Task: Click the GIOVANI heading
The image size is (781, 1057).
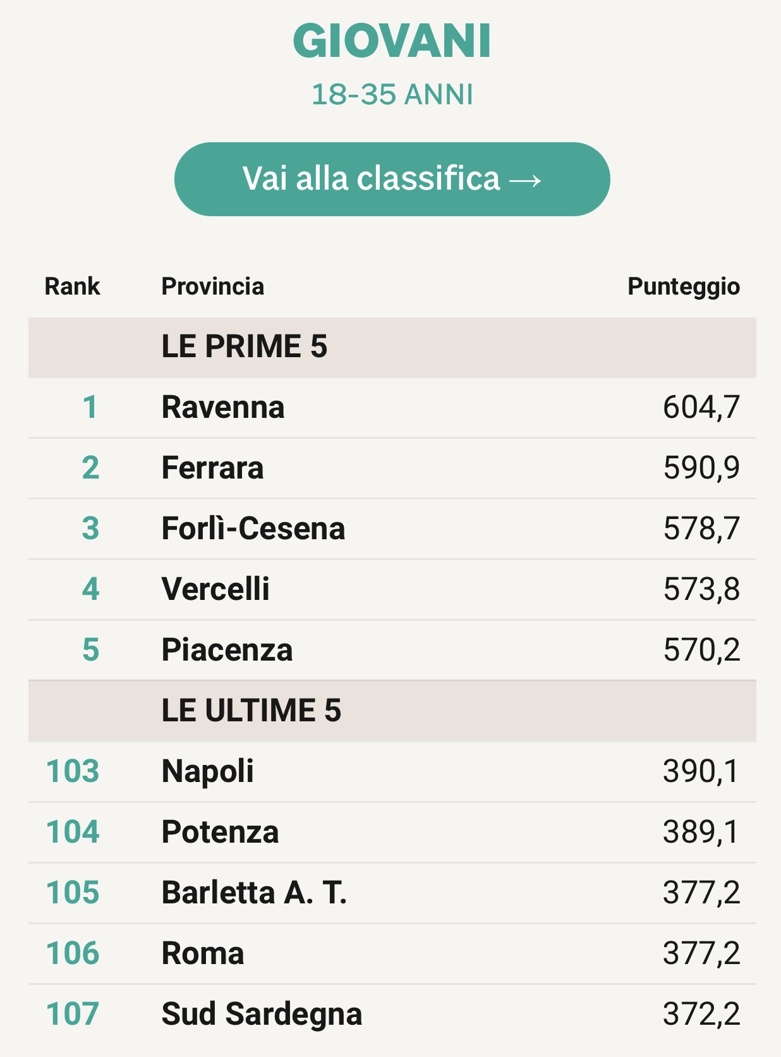Action: pyautogui.click(x=392, y=42)
